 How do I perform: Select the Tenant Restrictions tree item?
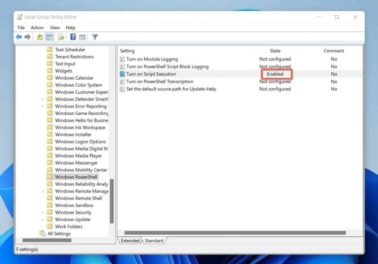point(74,57)
